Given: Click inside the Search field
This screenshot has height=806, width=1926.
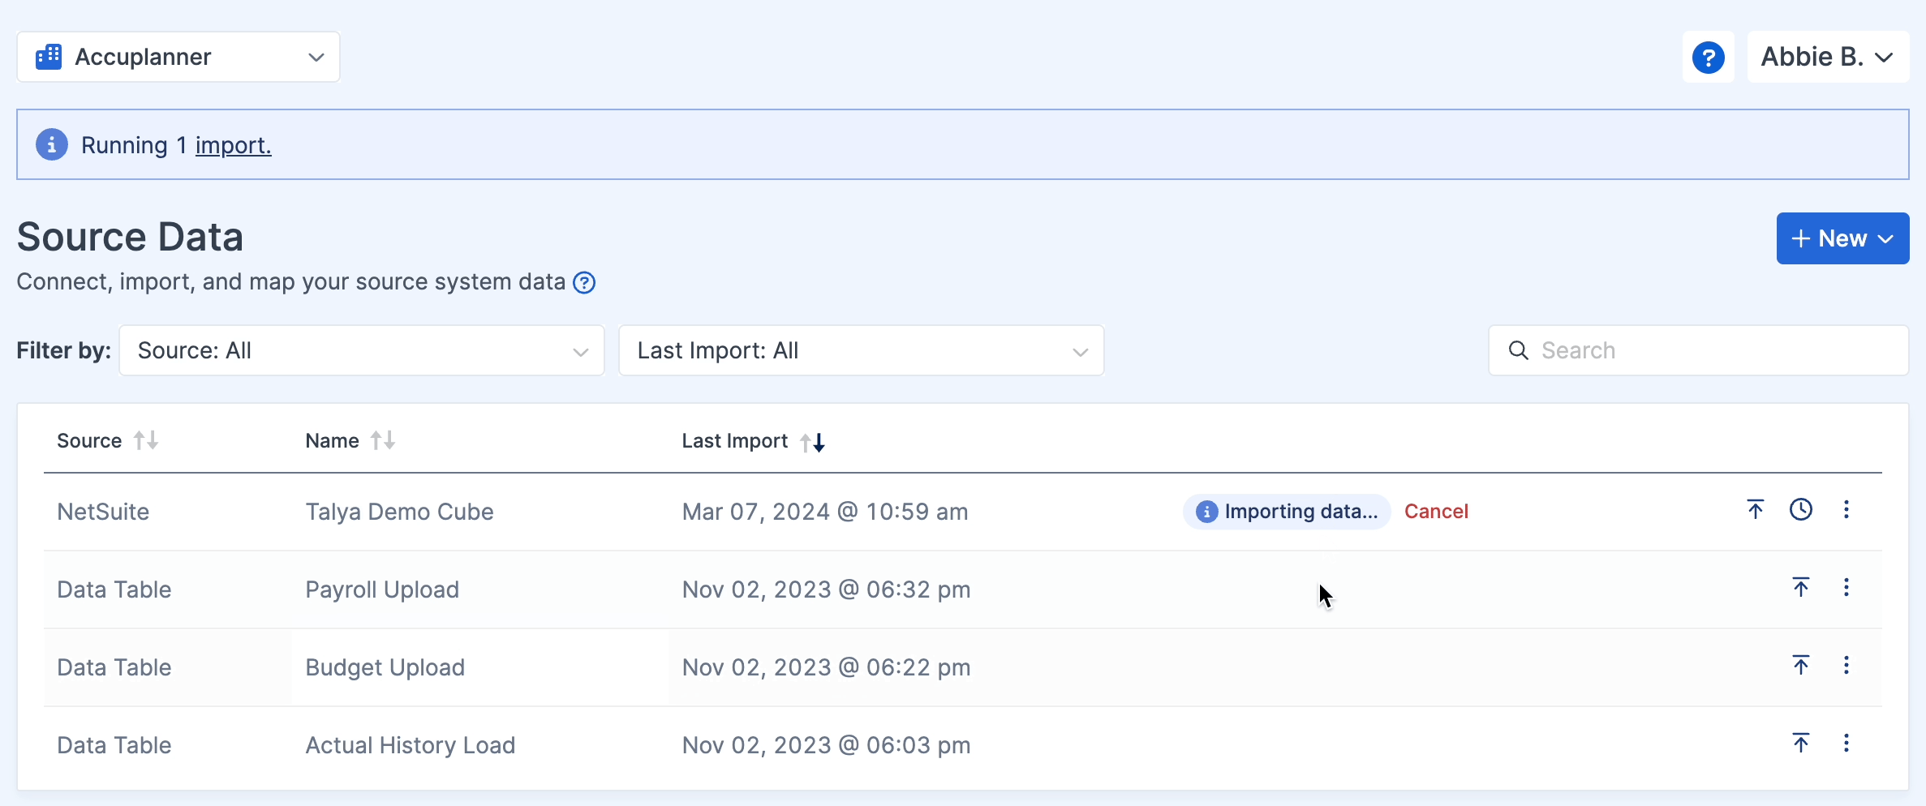Looking at the screenshot, I should click(1697, 349).
